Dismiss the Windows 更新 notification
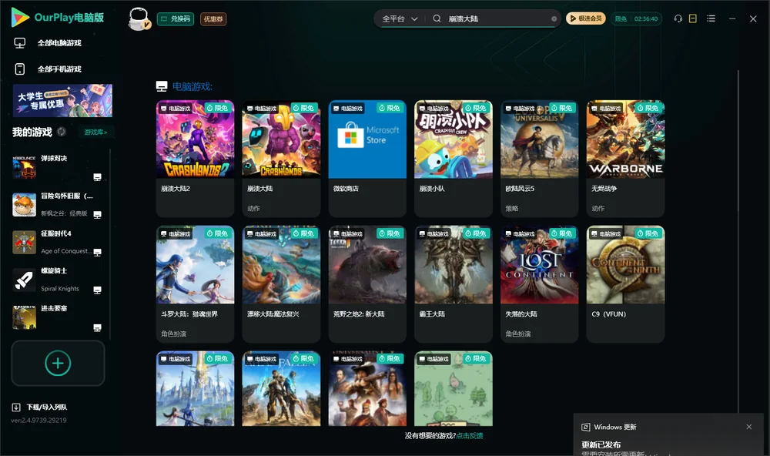770x456 pixels. pos(749,427)
